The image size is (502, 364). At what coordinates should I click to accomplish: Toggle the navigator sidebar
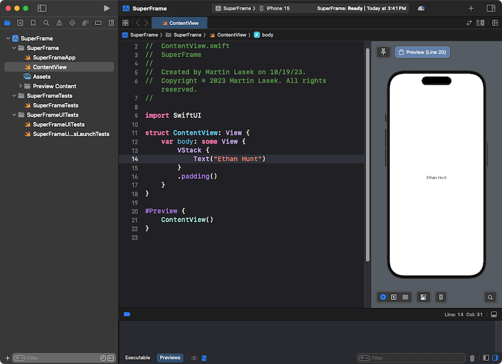tap(42, 8)
